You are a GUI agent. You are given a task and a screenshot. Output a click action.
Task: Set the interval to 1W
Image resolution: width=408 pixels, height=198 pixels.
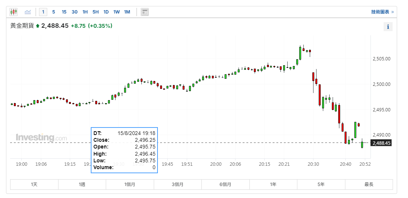pyautogui.click(x=117, y=12)
